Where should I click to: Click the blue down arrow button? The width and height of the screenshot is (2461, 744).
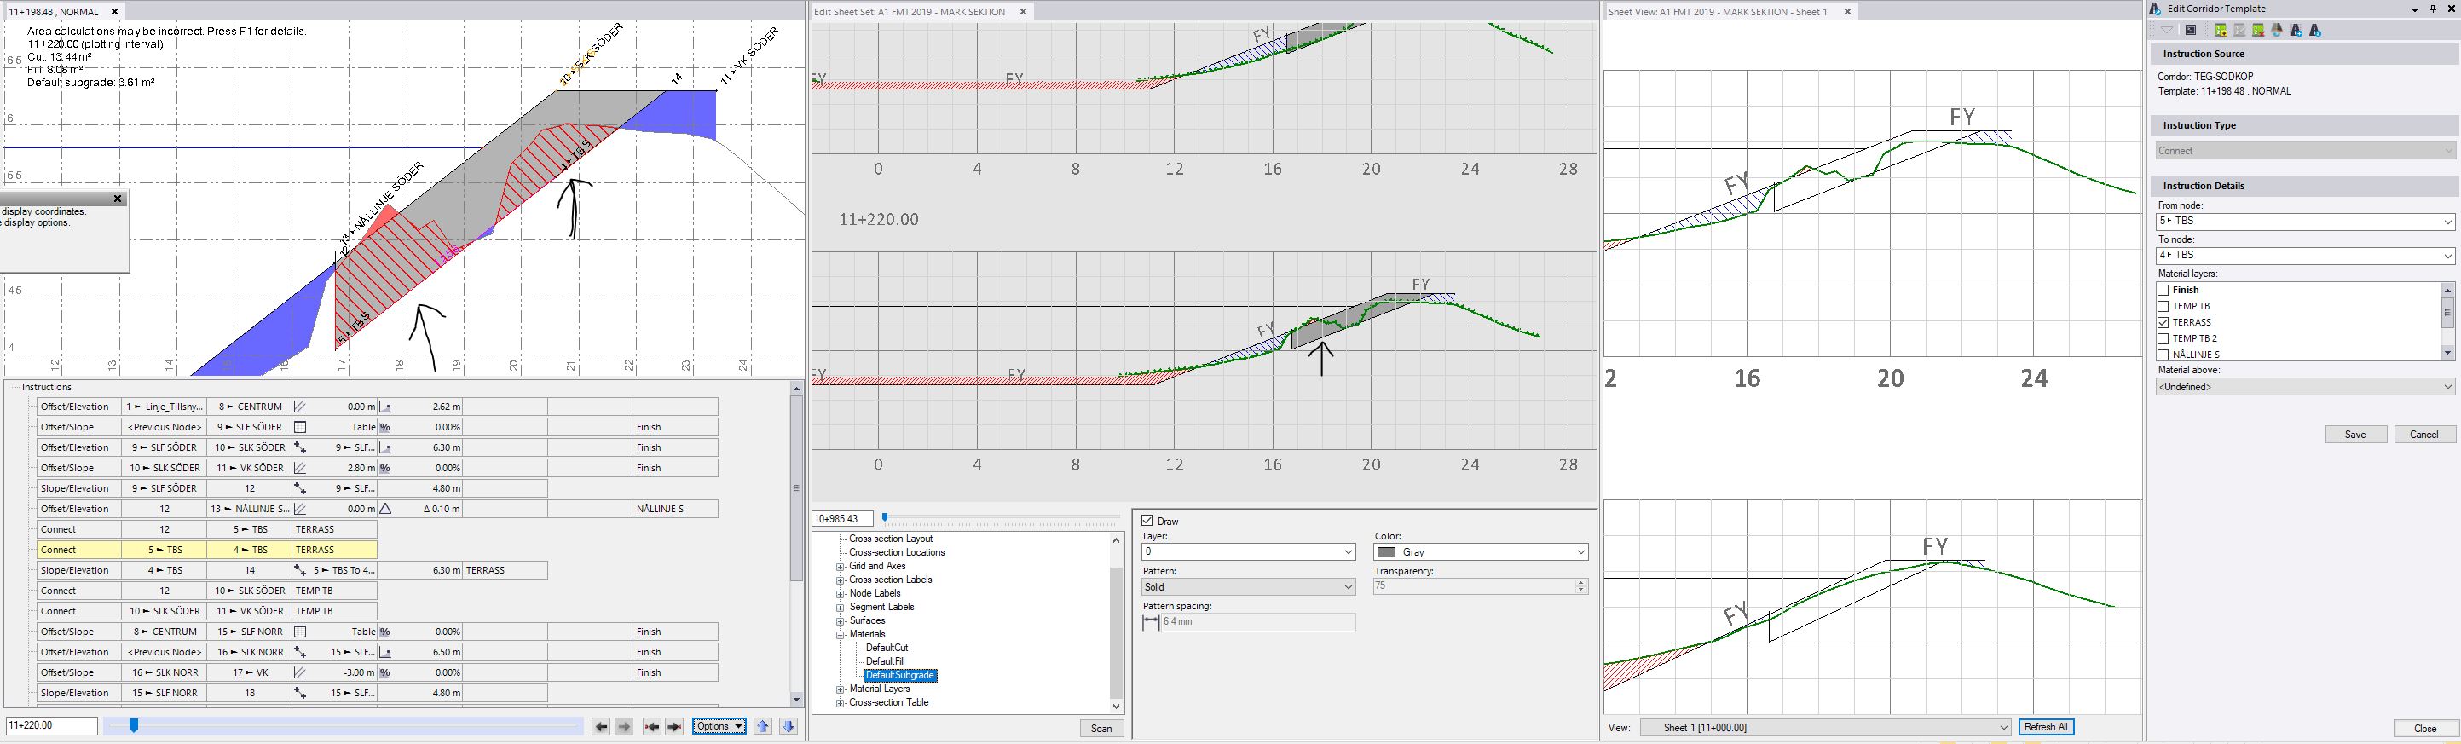coord(789,727)
